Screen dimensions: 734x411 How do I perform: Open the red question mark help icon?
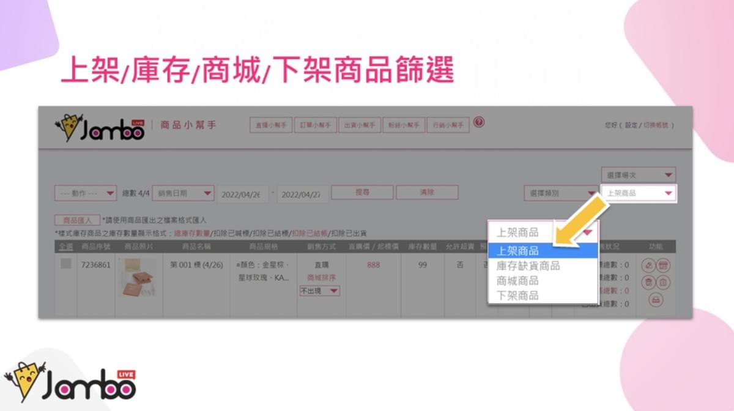(x=479, y=122)
